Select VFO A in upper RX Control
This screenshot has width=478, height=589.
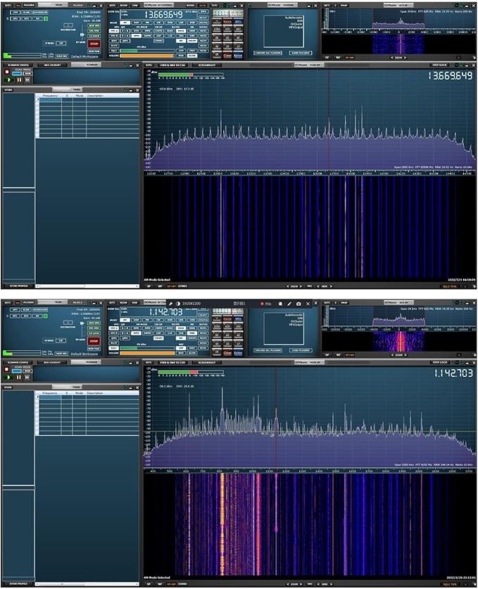[x=113, y=31]
